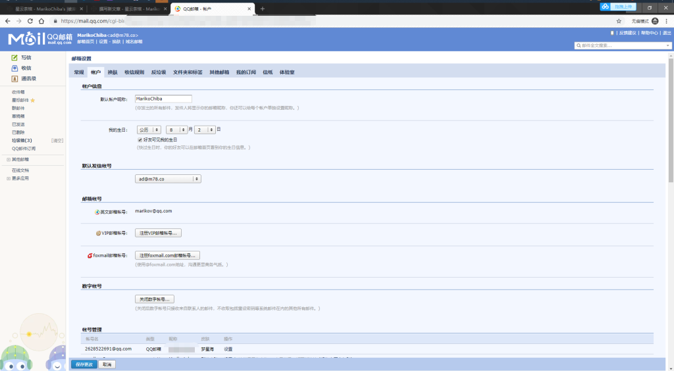The height and width of the screenshot is (371, 674).
Task: Click the 邮件全文搜索 search field
Action: click(623, 45)
